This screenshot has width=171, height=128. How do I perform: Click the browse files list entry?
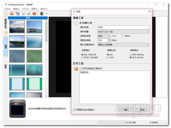coord(85,72)
